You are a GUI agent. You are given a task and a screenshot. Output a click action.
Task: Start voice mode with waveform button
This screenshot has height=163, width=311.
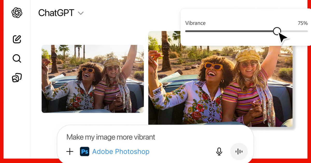coord(239,152)
